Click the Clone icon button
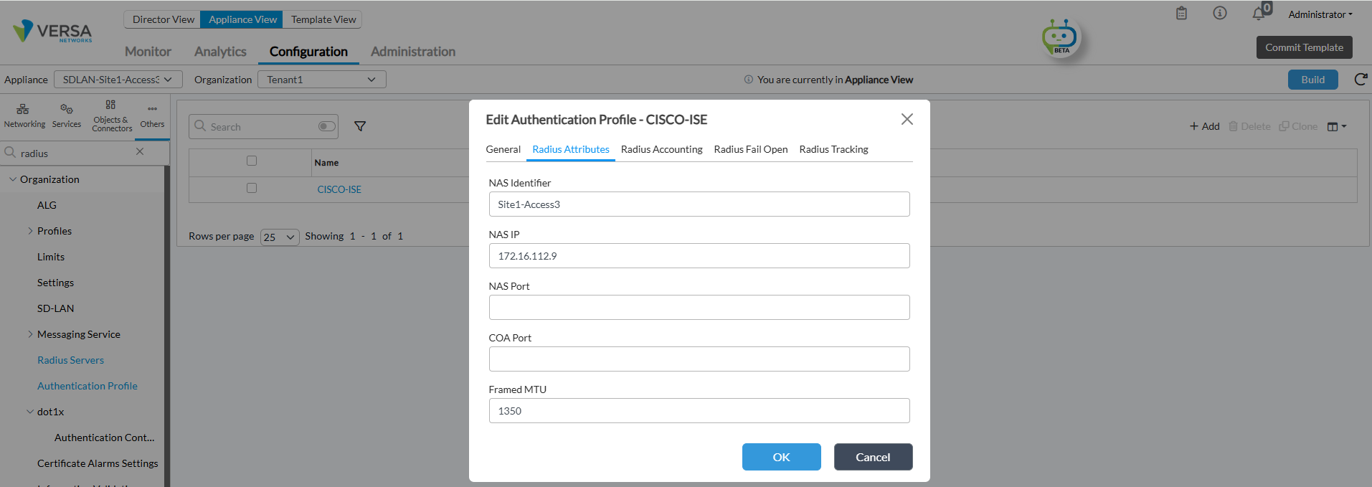Screen dimensions: 1372x487 pos(1298,126)
